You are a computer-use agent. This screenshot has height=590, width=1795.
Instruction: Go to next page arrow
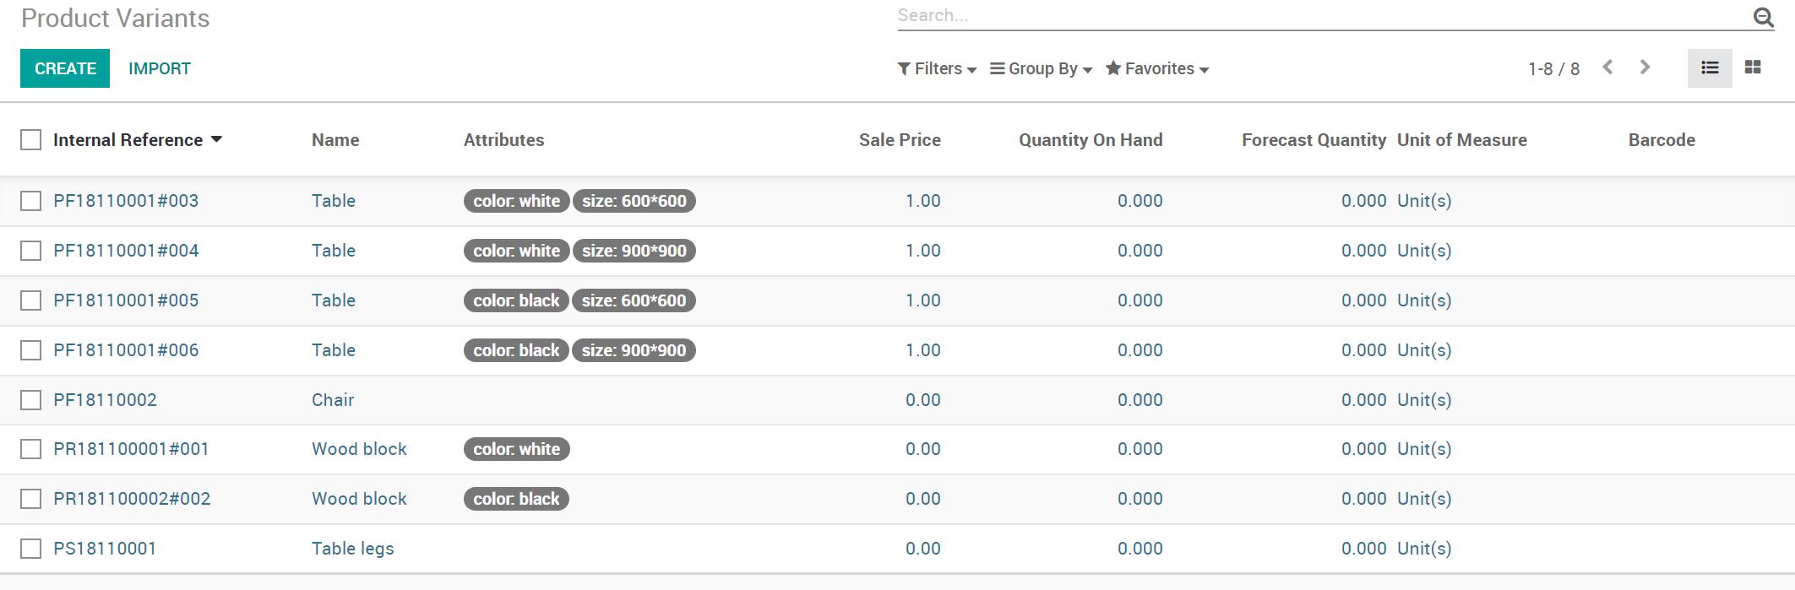coord(1645,68)
